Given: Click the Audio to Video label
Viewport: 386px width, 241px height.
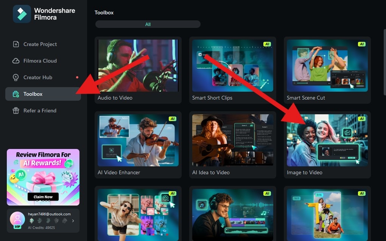Looking at the screenshot, I should (x=115, y=98).
